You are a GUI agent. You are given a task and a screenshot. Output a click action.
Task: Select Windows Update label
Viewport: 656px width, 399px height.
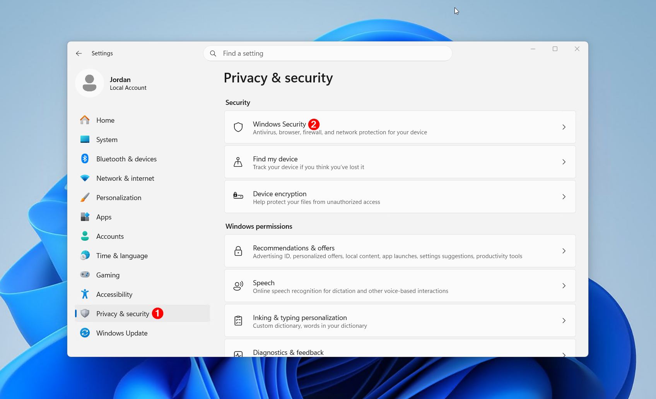coord(122,333)
